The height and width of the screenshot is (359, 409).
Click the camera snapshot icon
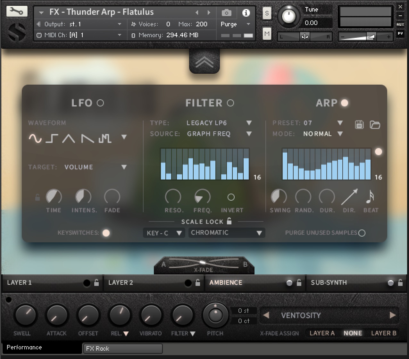click(226, 13)
